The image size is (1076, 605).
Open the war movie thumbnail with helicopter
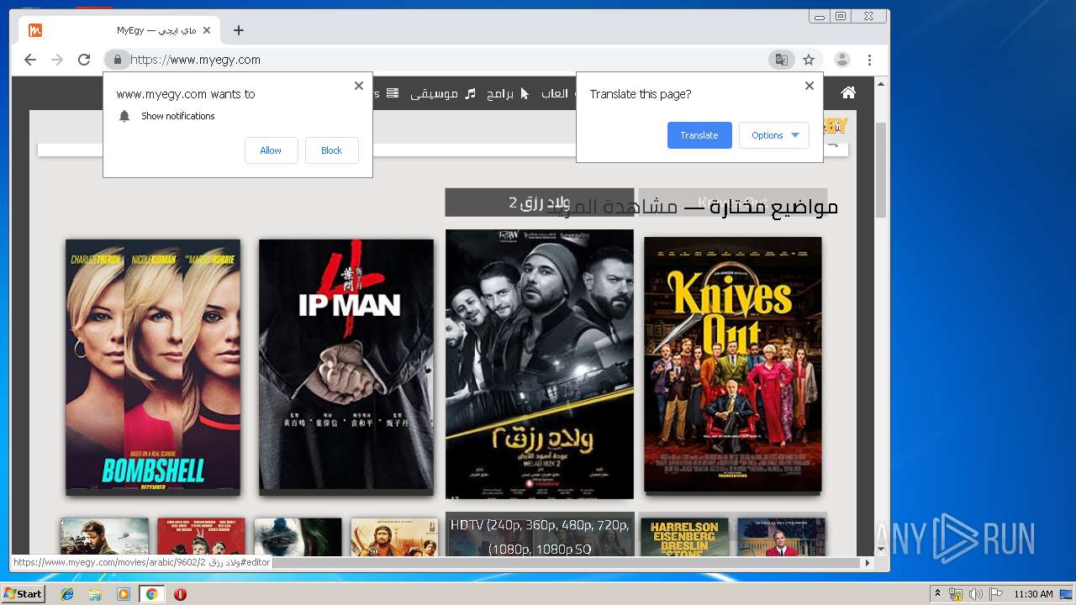tap(104, 537)
